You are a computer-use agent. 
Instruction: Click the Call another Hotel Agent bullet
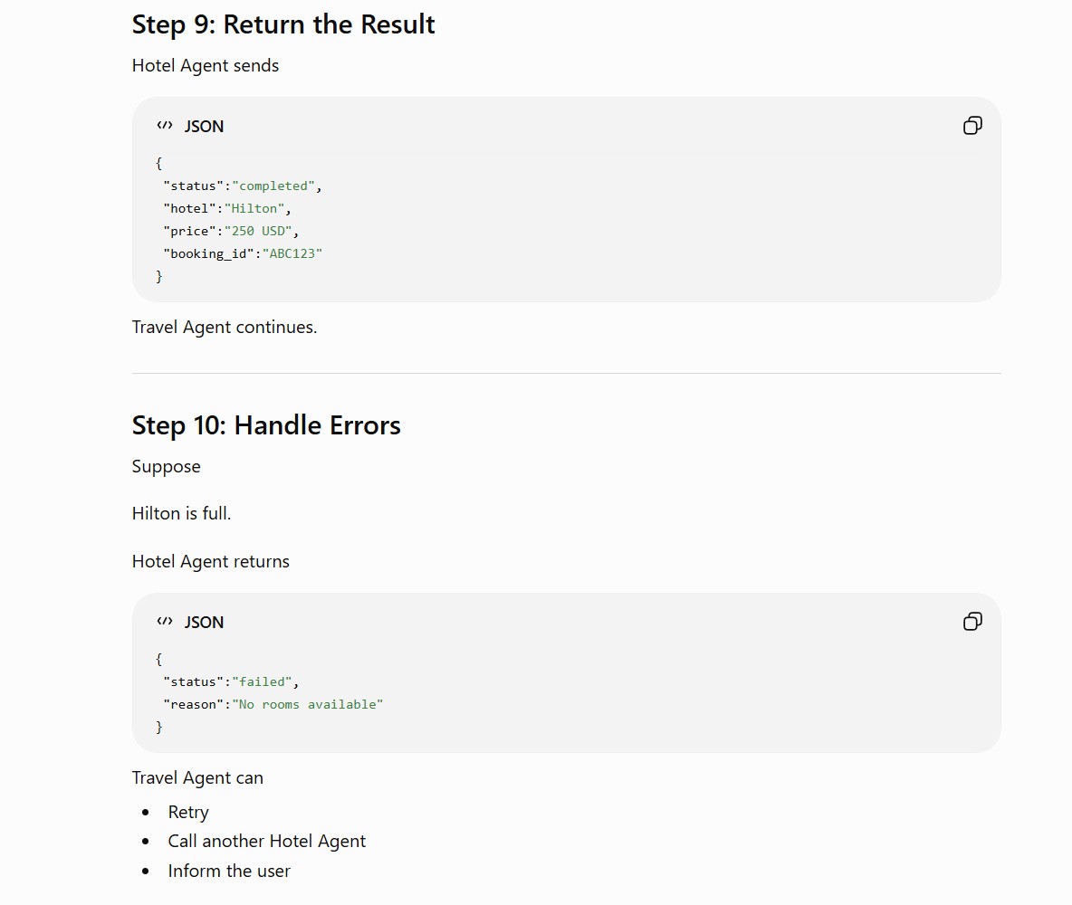click(x=266, y=841)
